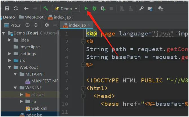Toggle code fold at the html tag
This screenshot has height=117, width=189.
(x=83, y=88)
